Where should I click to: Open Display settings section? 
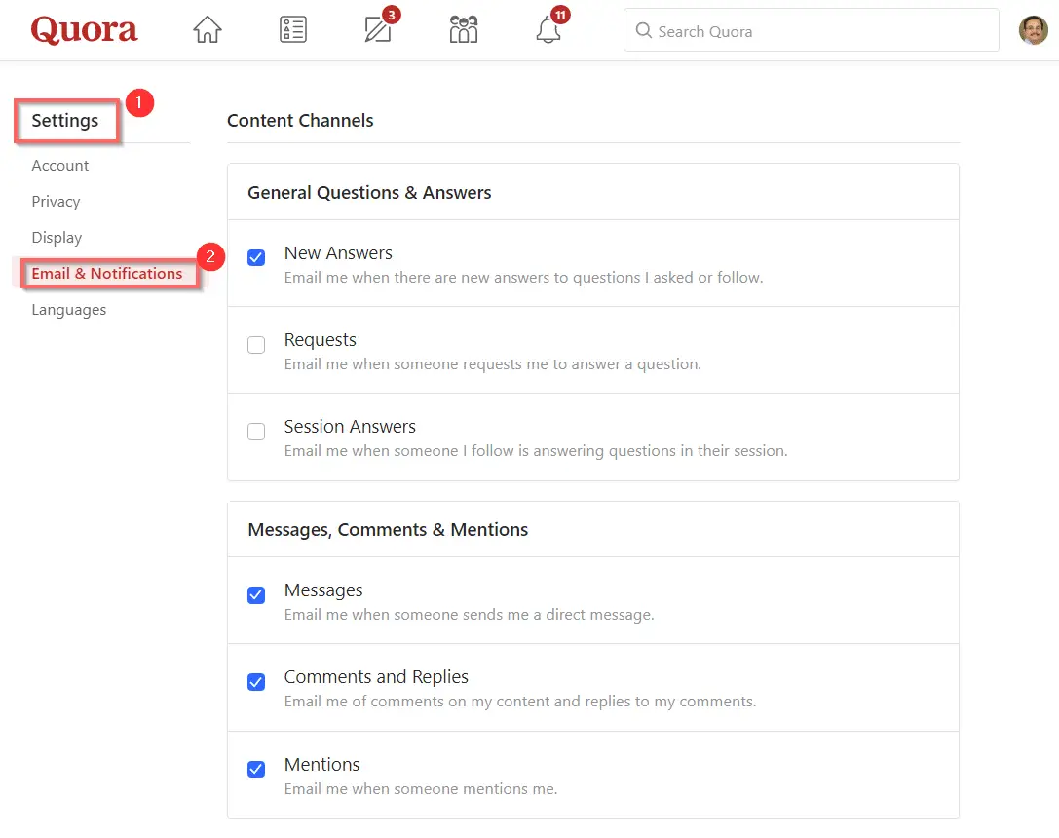coord(57,237)
